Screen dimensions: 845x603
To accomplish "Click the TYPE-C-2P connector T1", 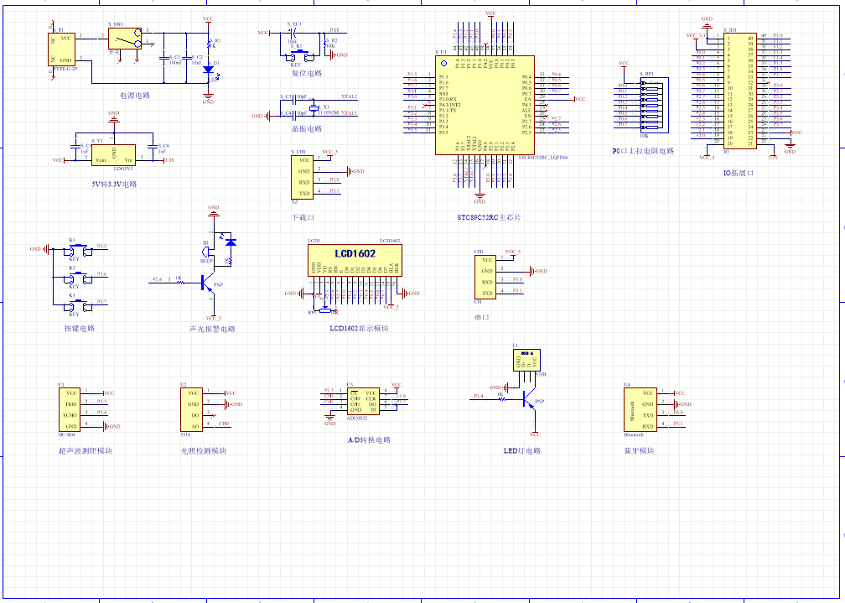I will click(62, 49).
